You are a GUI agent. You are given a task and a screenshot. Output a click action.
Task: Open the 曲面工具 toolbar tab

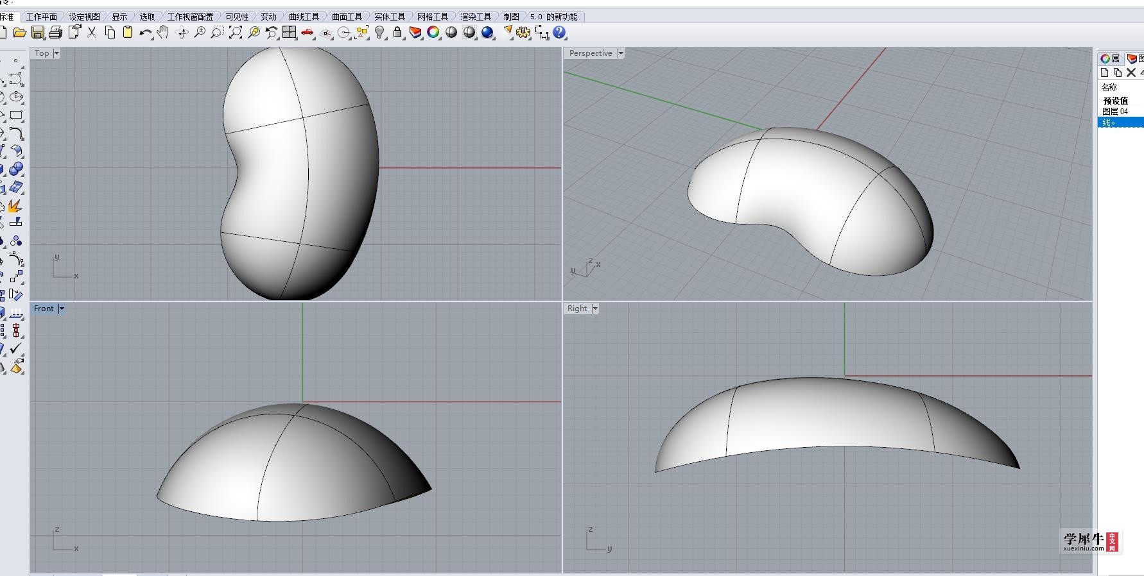point(347,17)
